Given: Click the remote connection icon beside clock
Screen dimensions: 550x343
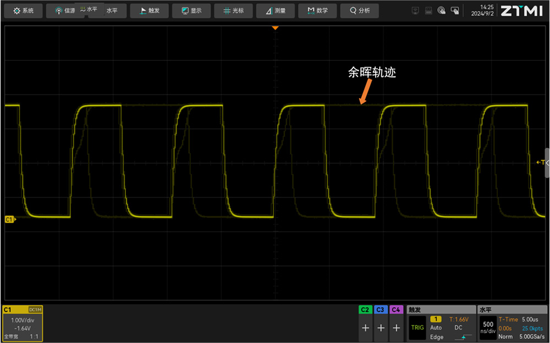Looking at the screenshot, I should pos(442,10).
